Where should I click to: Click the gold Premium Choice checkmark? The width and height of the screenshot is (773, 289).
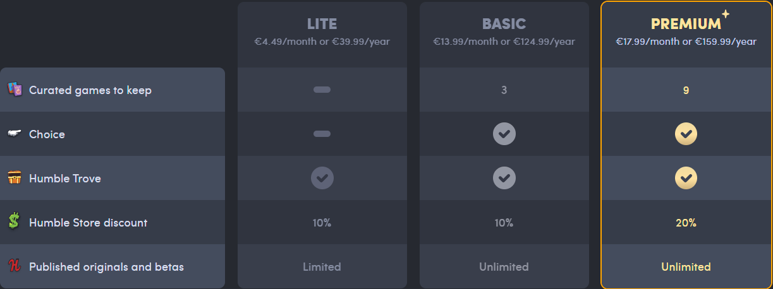click(686, 134)
